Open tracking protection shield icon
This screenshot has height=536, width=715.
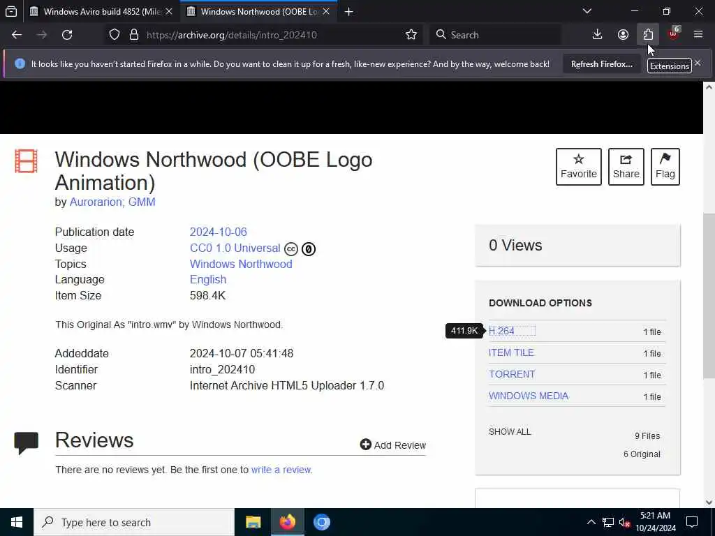pyautogui.click(x=115, y=35)
